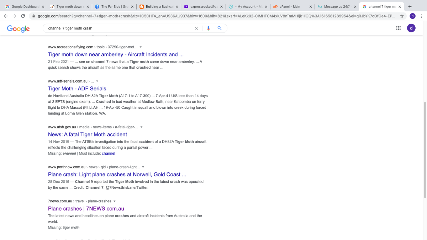This screenshot has width=427, height=240.
Task: Close The Far Side tab
Action: (x=132, y=7)
